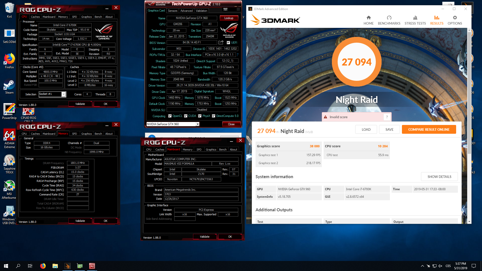Viewport: 482px width, 271px height.
Task: Open Bench tab in top CPU-Z window
Action: tap(98, 17)
